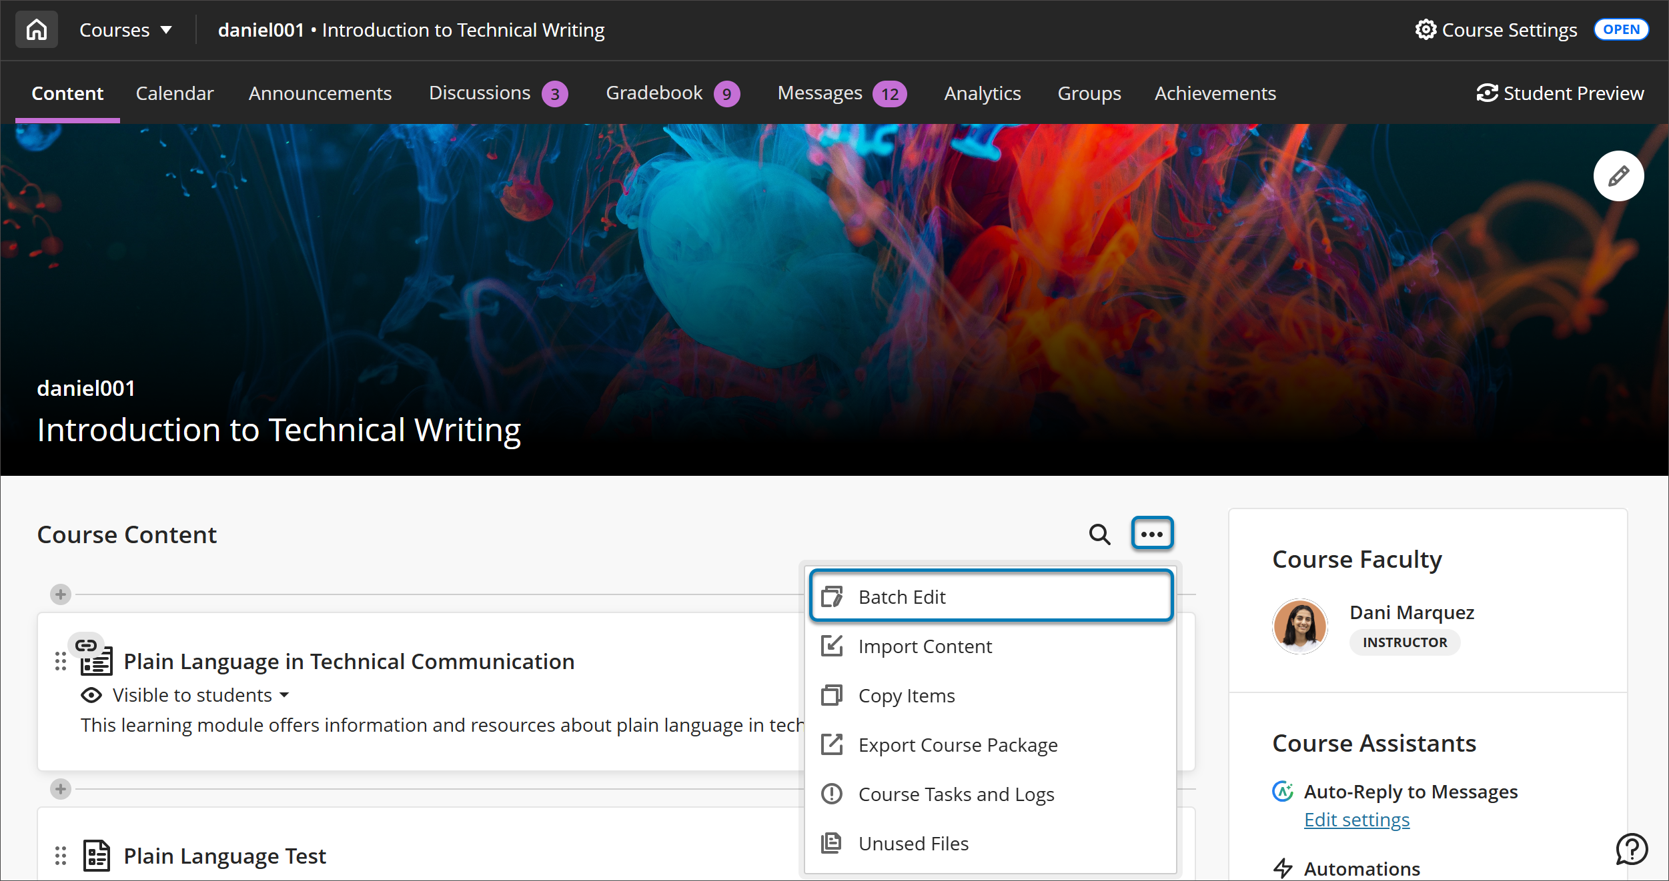
Task: Select the Automations lightning icon
Action: [1283, 868]
